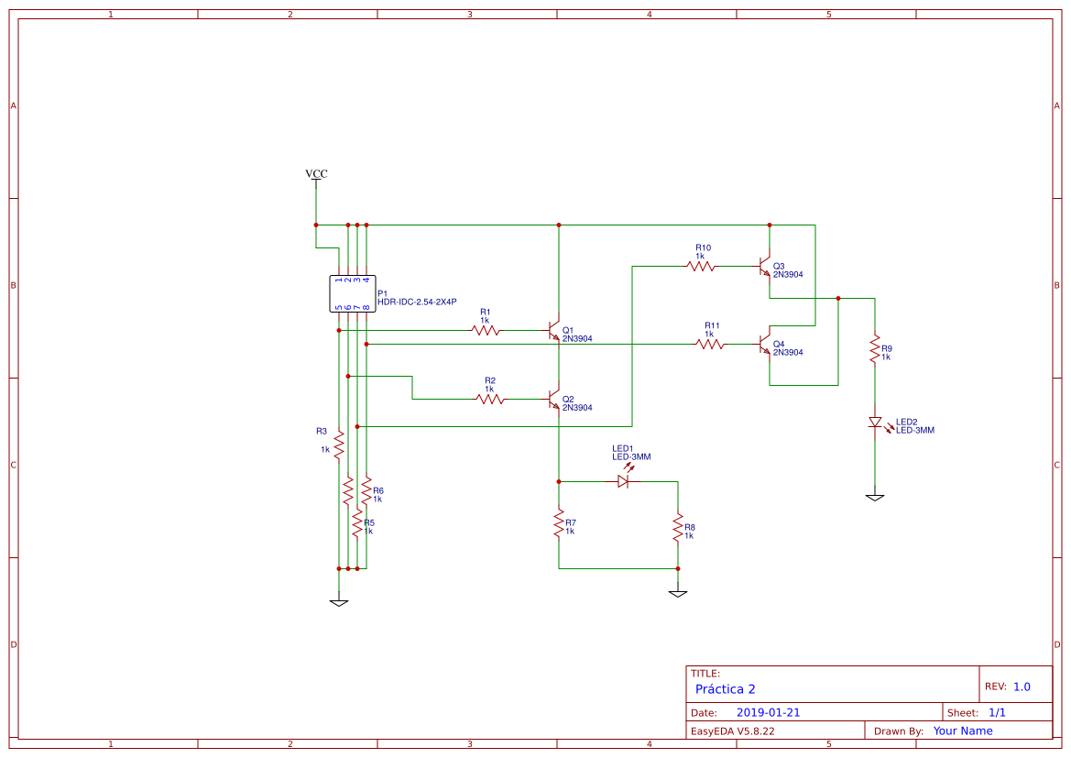Screen dimensions: 1071x758
Task: Pick the Q4 transistor symbol
Action: coord(765,345)
